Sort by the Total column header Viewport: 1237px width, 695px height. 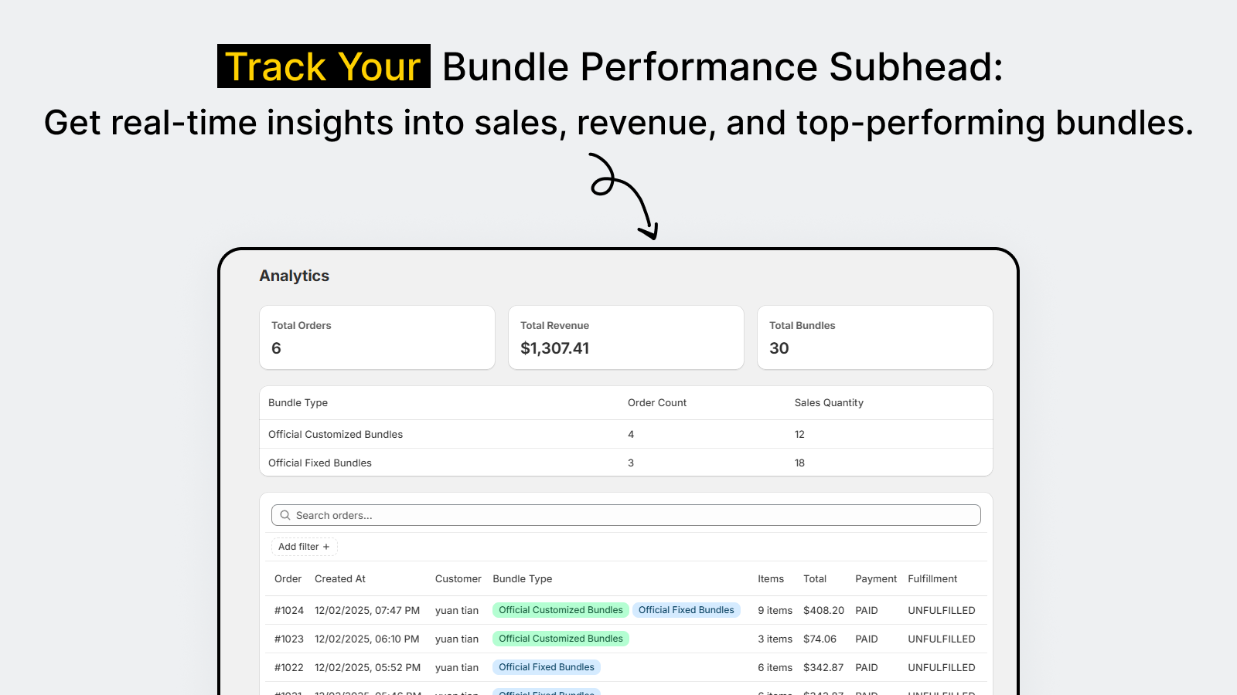coord(816,578)
